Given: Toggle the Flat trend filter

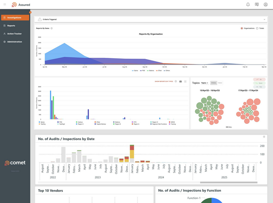Looking at the screenshot, I should [259, 87].
